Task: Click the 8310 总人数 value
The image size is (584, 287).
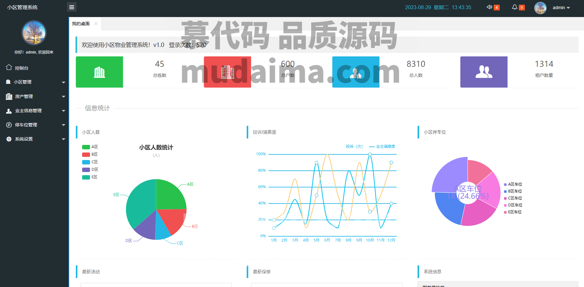Action: pyautogui.click(x=416, y=64)
